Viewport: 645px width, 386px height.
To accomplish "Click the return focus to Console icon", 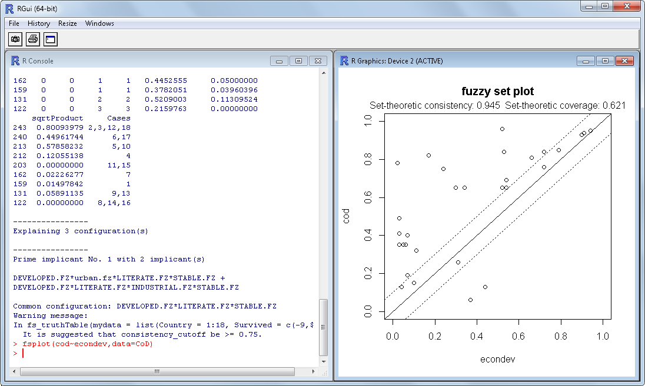I will pos(51,39).
